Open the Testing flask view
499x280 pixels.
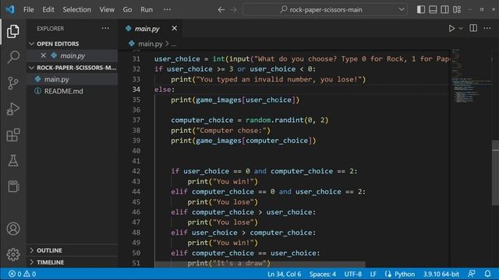coord(13,161)
